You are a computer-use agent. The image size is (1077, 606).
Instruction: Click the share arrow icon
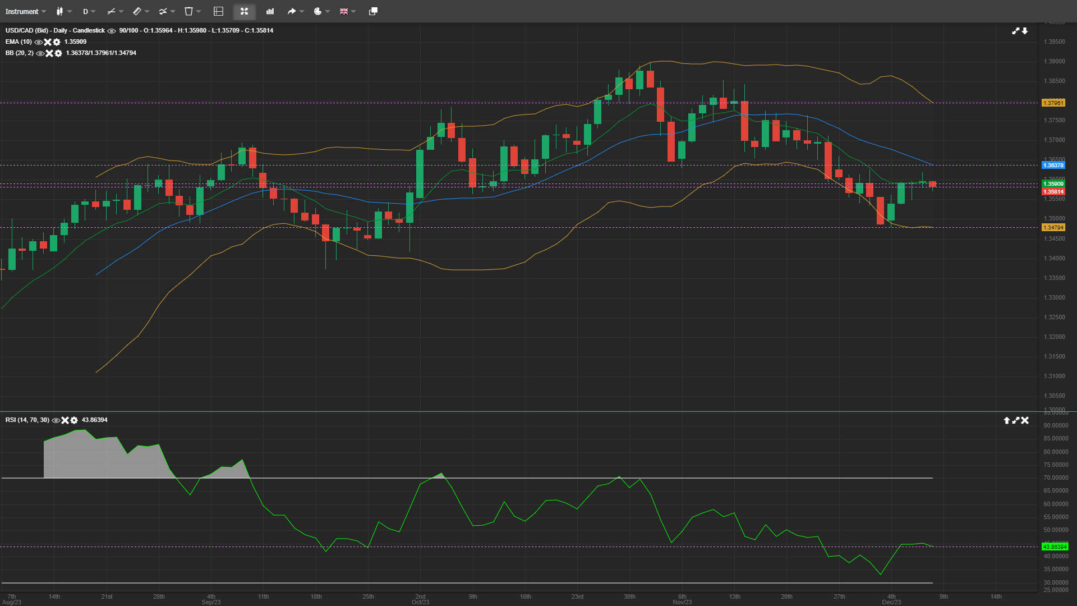pyautogui.click(x=292, y=11)
